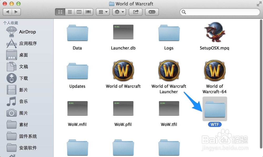Go forward with the right arrow button
Viewport: 263px width, 157px height.
[x=16, y=12]
